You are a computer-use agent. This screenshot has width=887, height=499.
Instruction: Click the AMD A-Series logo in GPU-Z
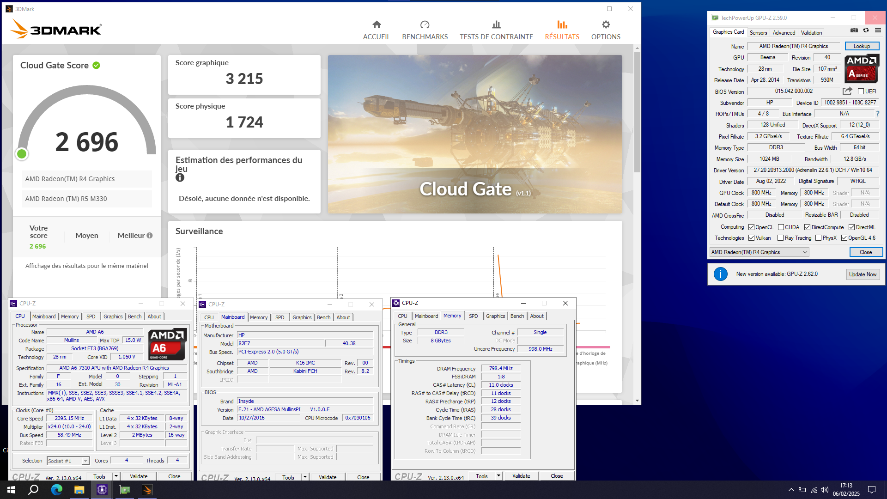tap(862, 69)
